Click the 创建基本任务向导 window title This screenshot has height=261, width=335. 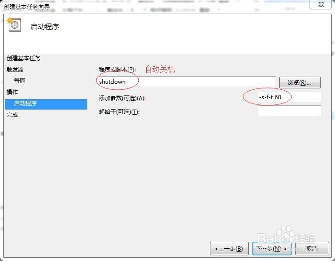point(27,7)
